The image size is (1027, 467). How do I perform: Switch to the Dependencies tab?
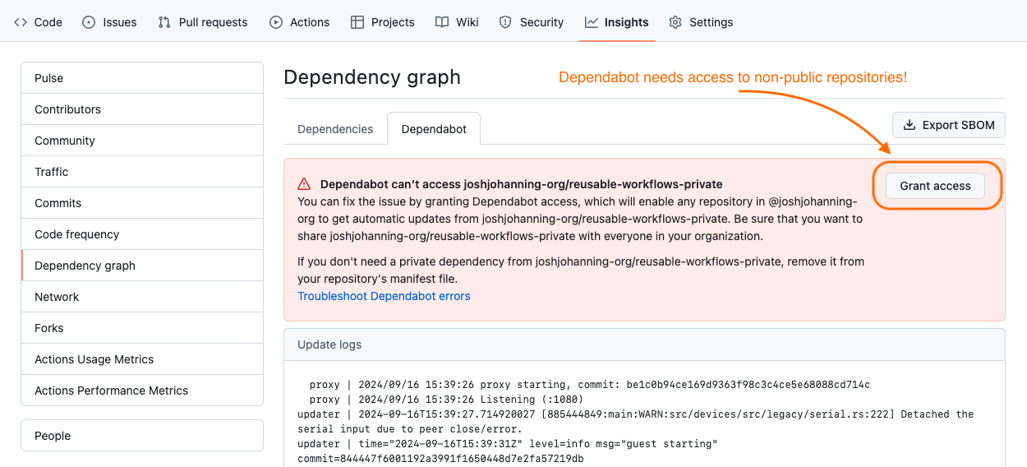pos(335,129)
